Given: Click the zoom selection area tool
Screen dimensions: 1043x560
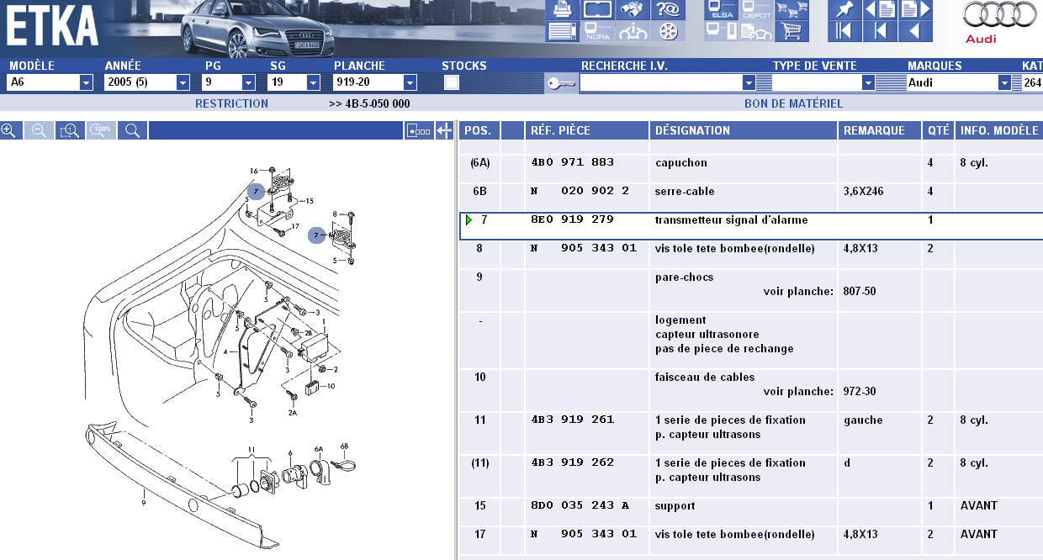Looking at the screenshot, I should coord(69,130).
